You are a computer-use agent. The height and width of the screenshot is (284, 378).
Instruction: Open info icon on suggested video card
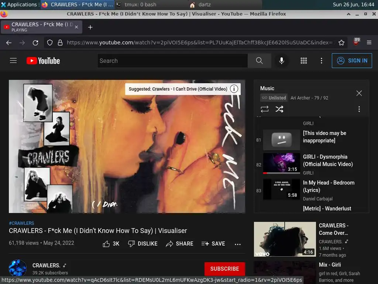pos(234,89)
